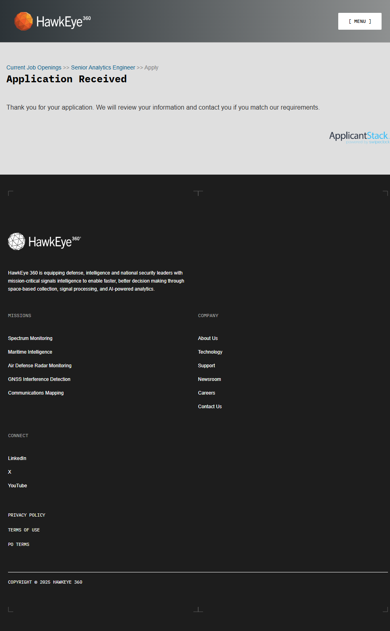Open the MENU button

tap(360, 21)
